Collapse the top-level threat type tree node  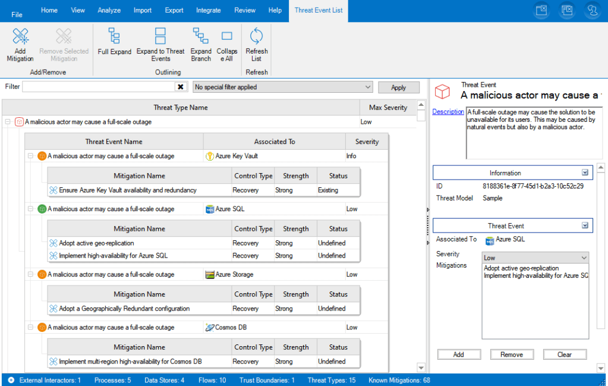click(8, 122)
